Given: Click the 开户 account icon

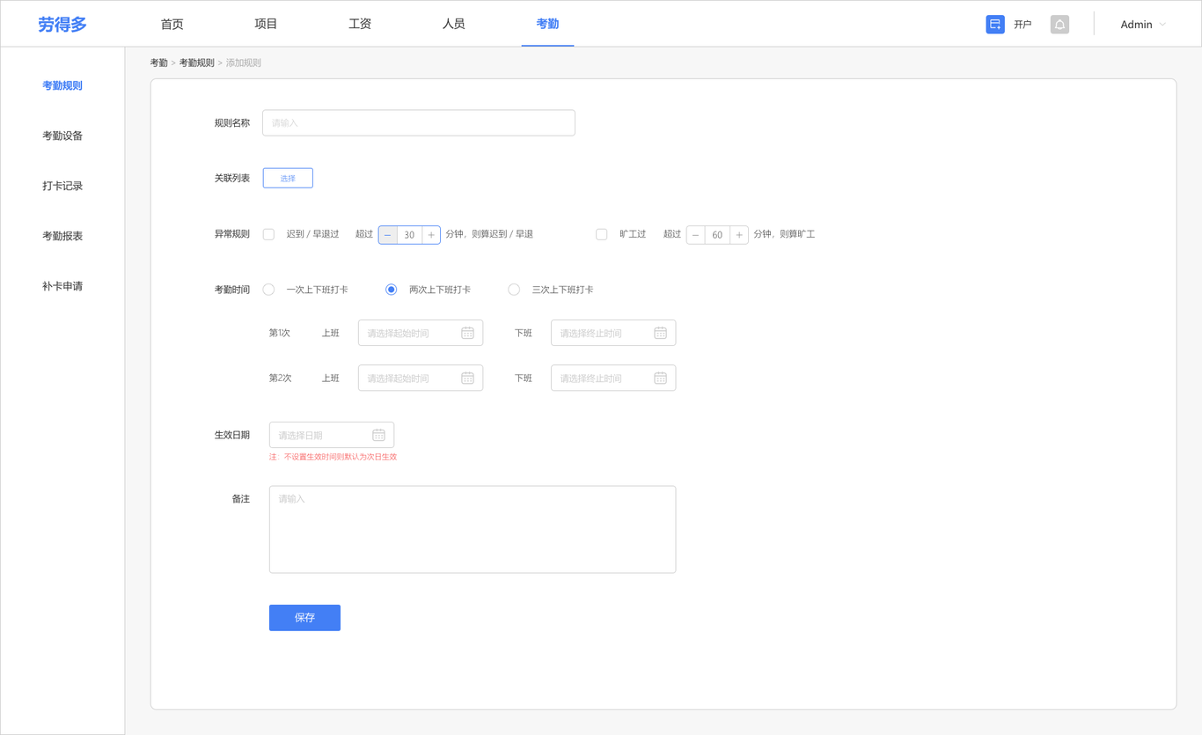Looking at the screenshot, I should [x=995, y=25].
